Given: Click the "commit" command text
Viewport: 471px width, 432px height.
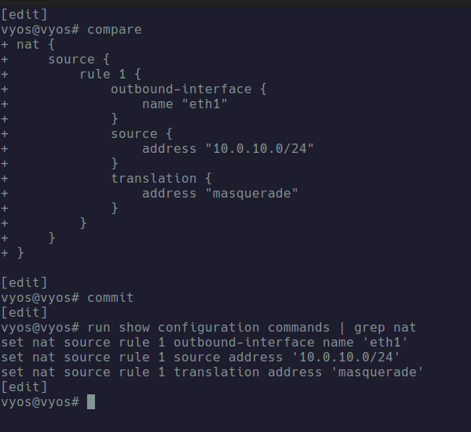Looking at the screenshot, I should tap(111, 298).
